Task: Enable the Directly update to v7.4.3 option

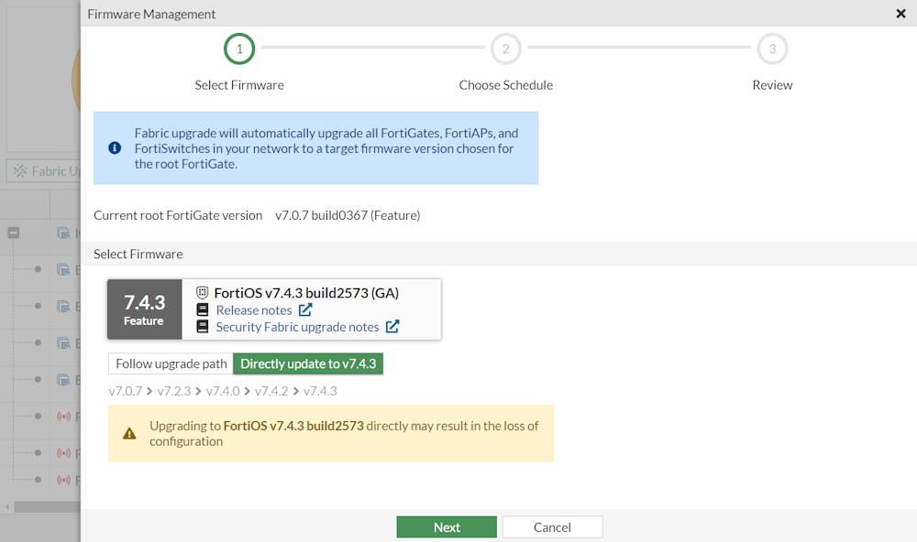Action: pyautogui.click(x=308, y=363)
